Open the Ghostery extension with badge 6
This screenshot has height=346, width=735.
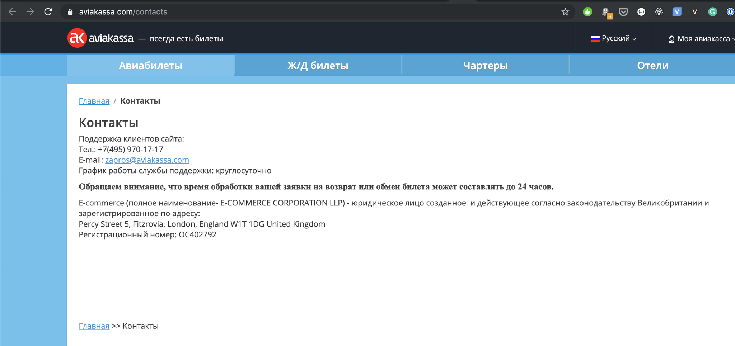click(606, 13)
